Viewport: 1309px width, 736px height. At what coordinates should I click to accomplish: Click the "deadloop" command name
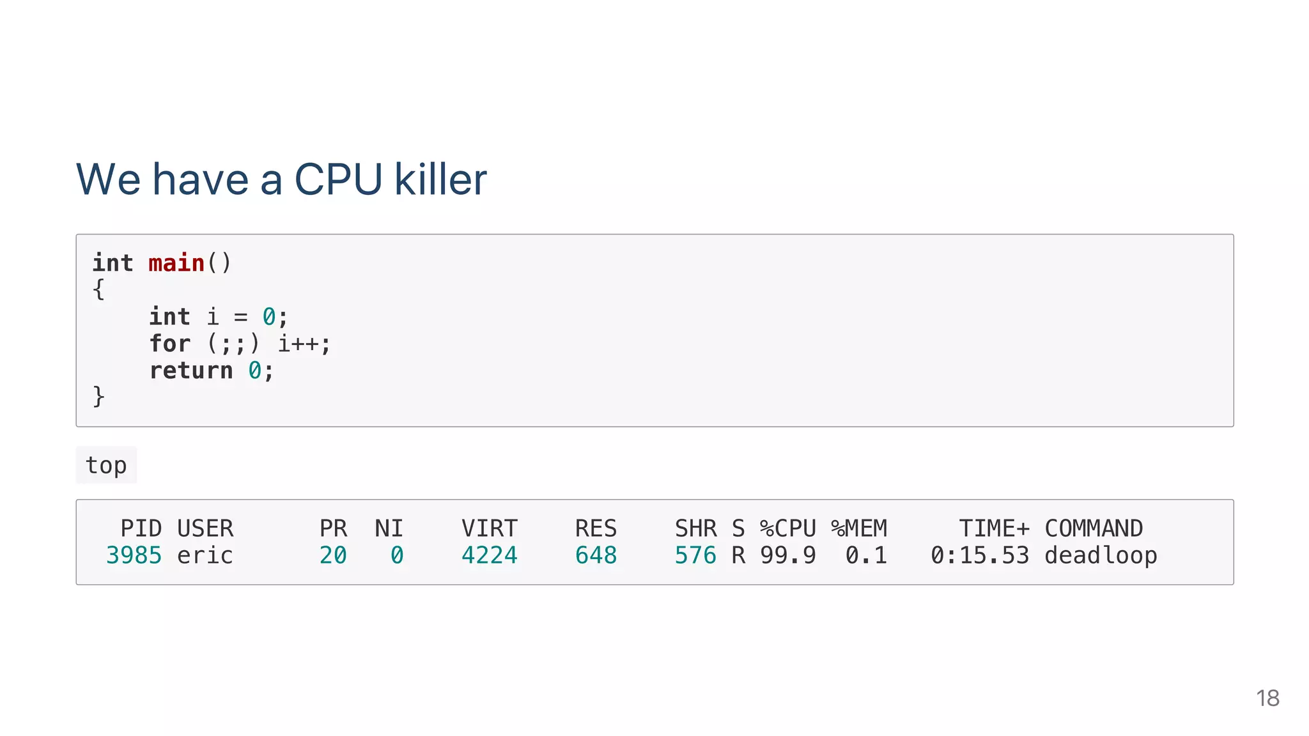click(1101, 555)
